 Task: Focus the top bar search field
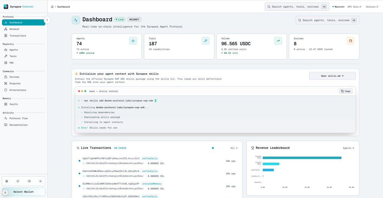[297, 7]
